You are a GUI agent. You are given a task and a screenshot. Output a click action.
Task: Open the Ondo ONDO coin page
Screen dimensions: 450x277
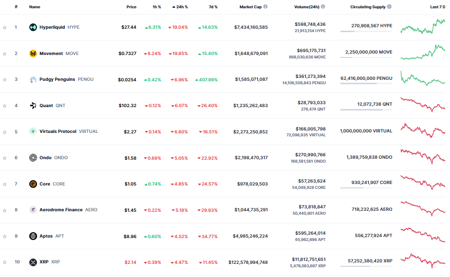[x=54, y=158]
